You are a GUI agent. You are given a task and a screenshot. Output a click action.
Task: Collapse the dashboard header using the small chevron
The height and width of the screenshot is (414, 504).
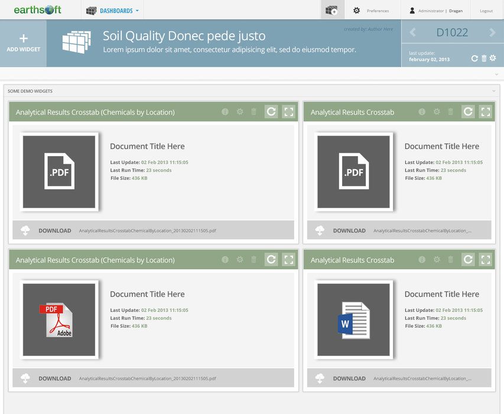[496, 75]
